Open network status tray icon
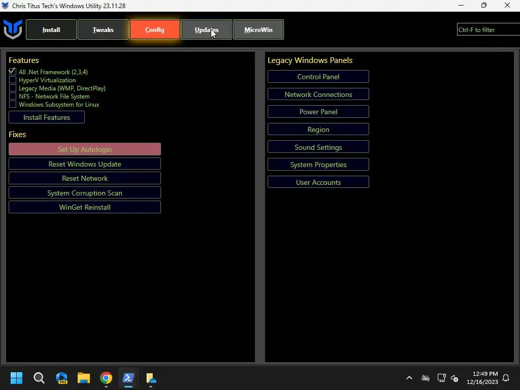The image size is (520, 390). (441, 378)
